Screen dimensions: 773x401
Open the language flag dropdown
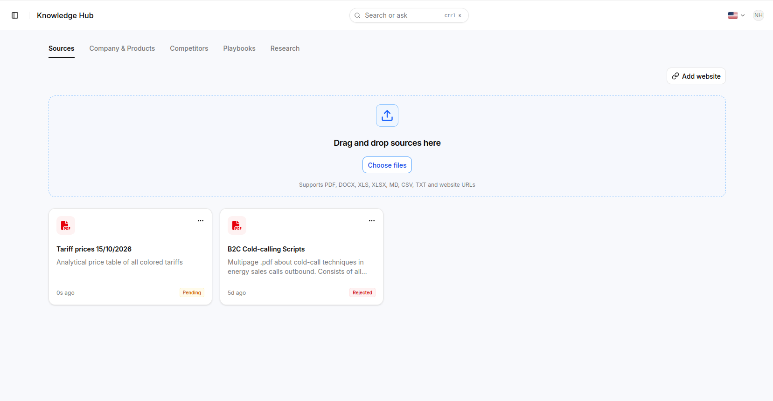736,15
